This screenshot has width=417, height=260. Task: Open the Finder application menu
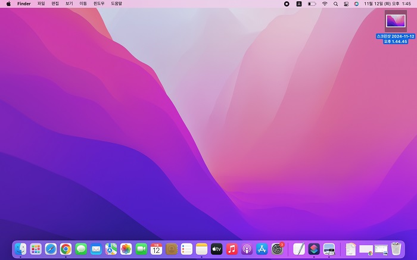pyautogui.click(x=24, y=4)
